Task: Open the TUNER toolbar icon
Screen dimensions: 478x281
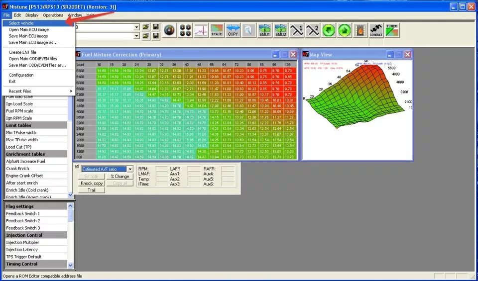Action: tap(392, 30)
